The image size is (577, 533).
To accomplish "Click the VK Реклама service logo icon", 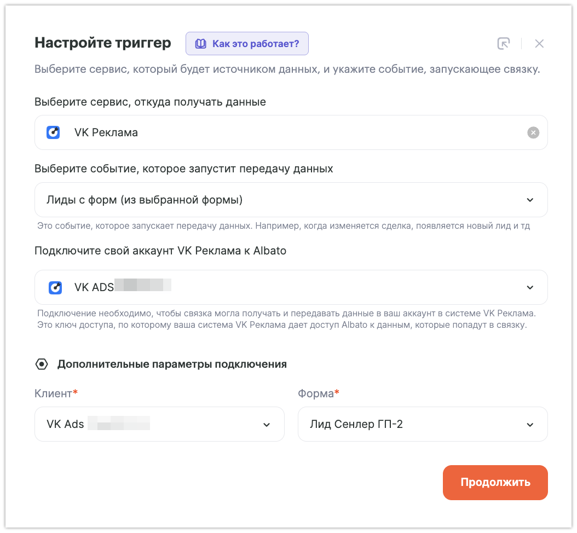I will pyautogui.click(x=54, y=132).
